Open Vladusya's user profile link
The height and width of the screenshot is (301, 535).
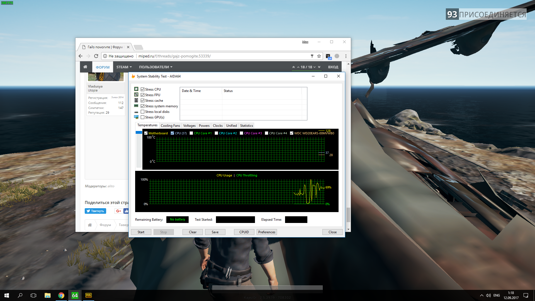coord(95,86)
